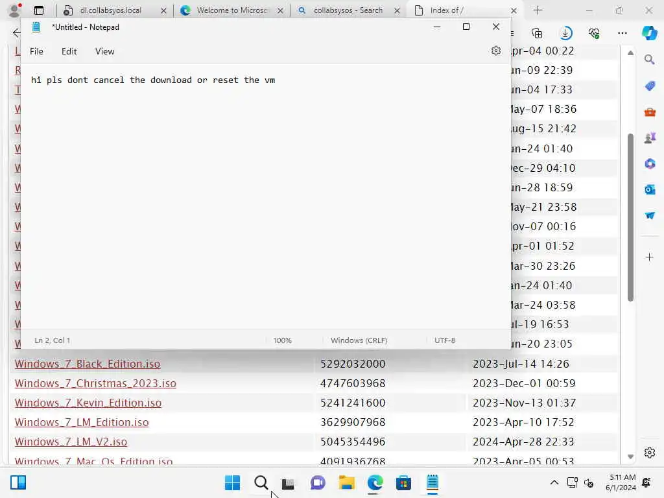Download Windows_7_LM_V2.iso link
The image size is (664, 498).
pos(71,442)
